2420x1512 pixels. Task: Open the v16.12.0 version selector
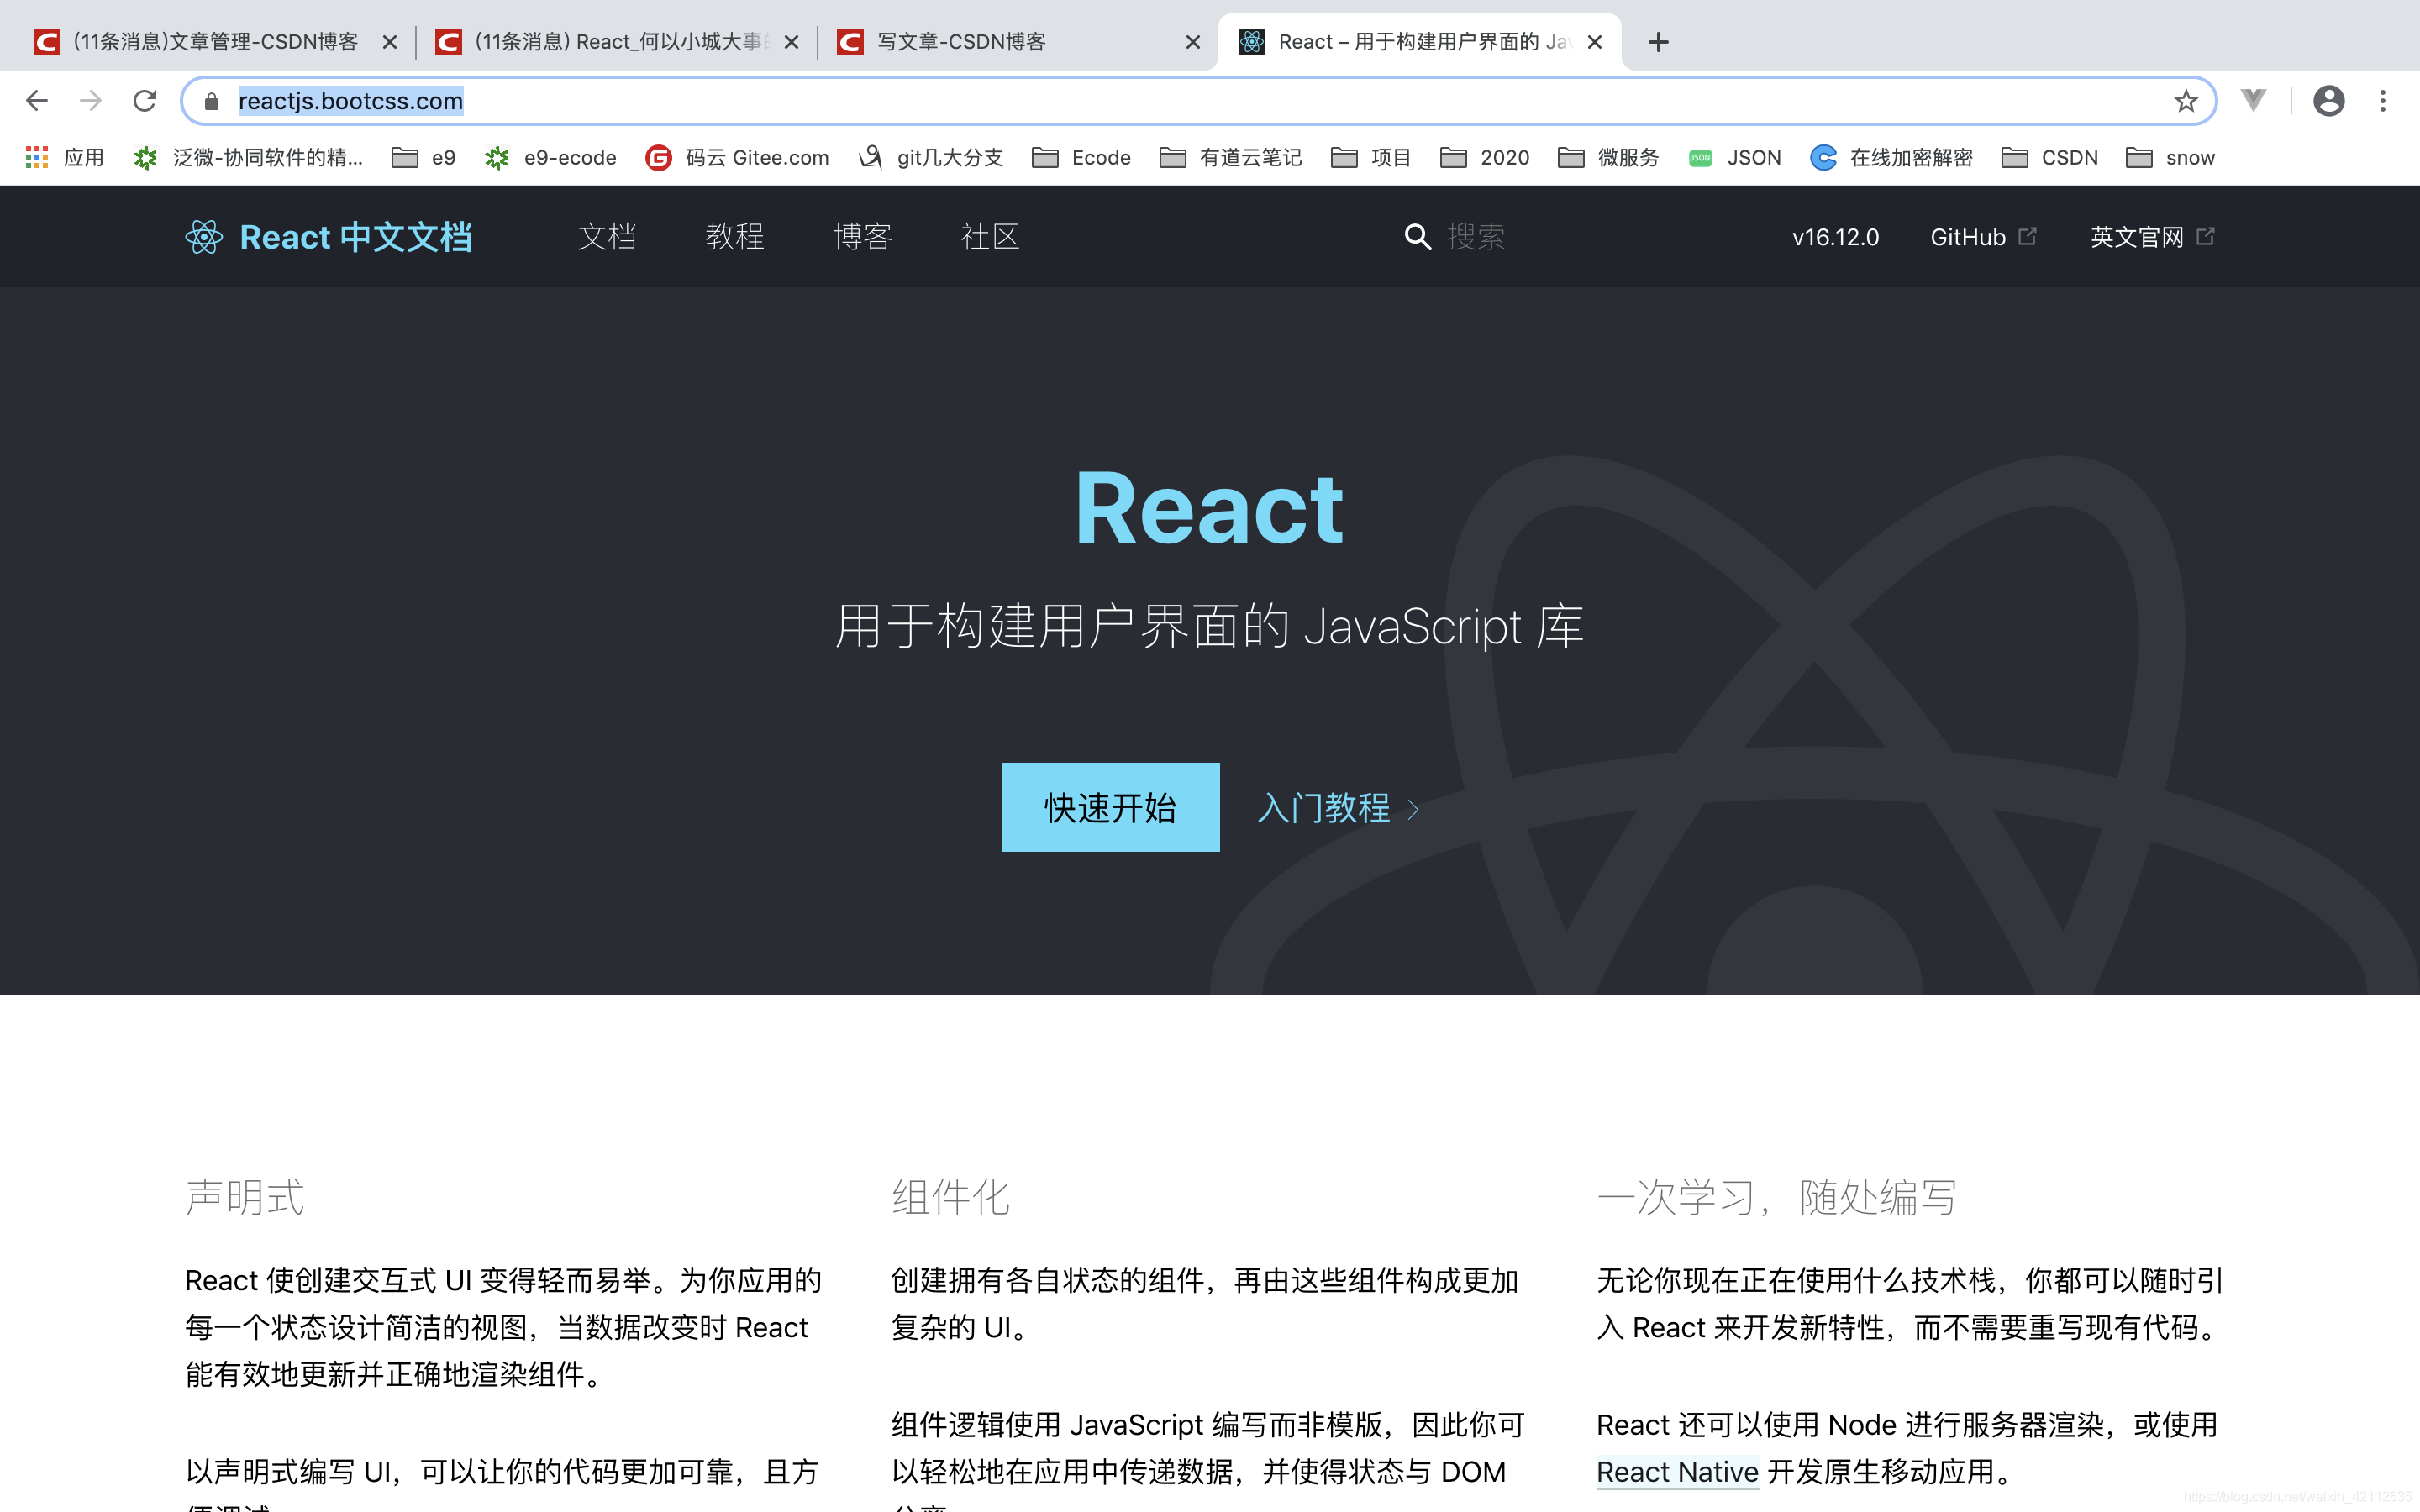point(1835,237)
